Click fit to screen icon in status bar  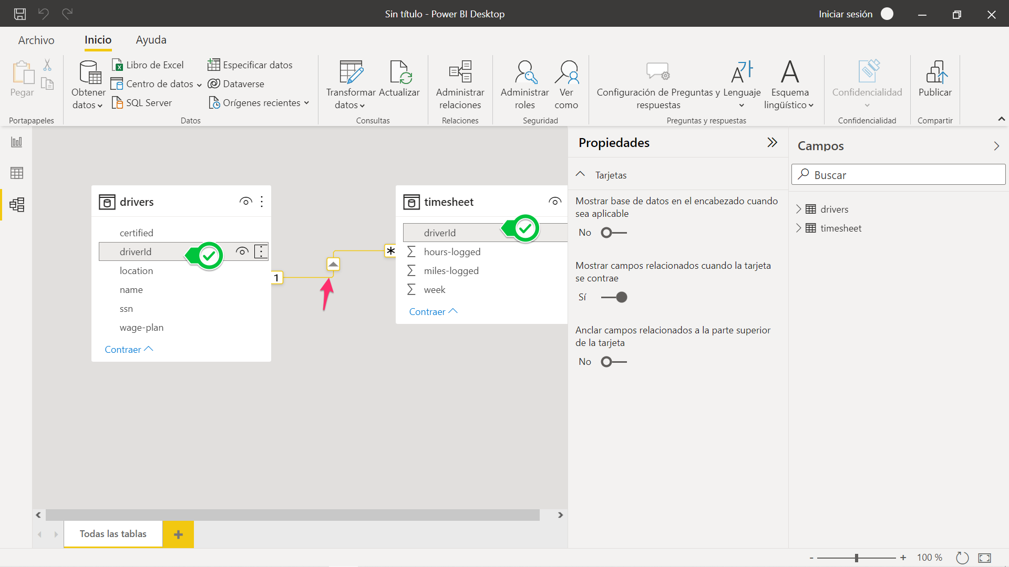tap(985, 558)
